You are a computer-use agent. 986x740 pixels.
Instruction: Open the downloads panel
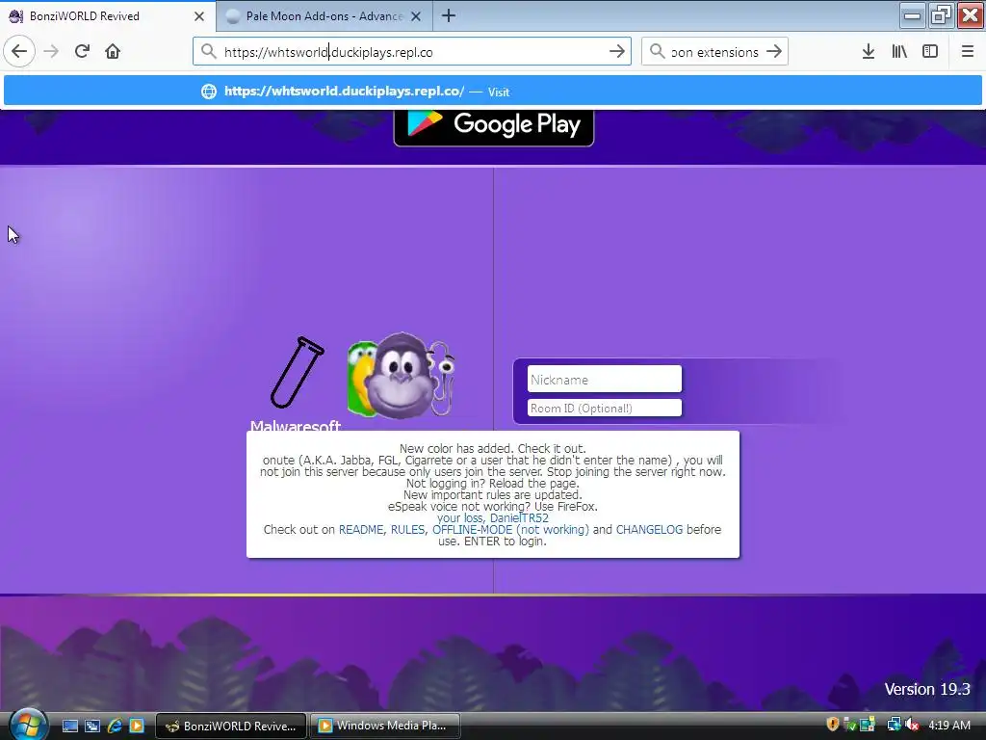869,52
